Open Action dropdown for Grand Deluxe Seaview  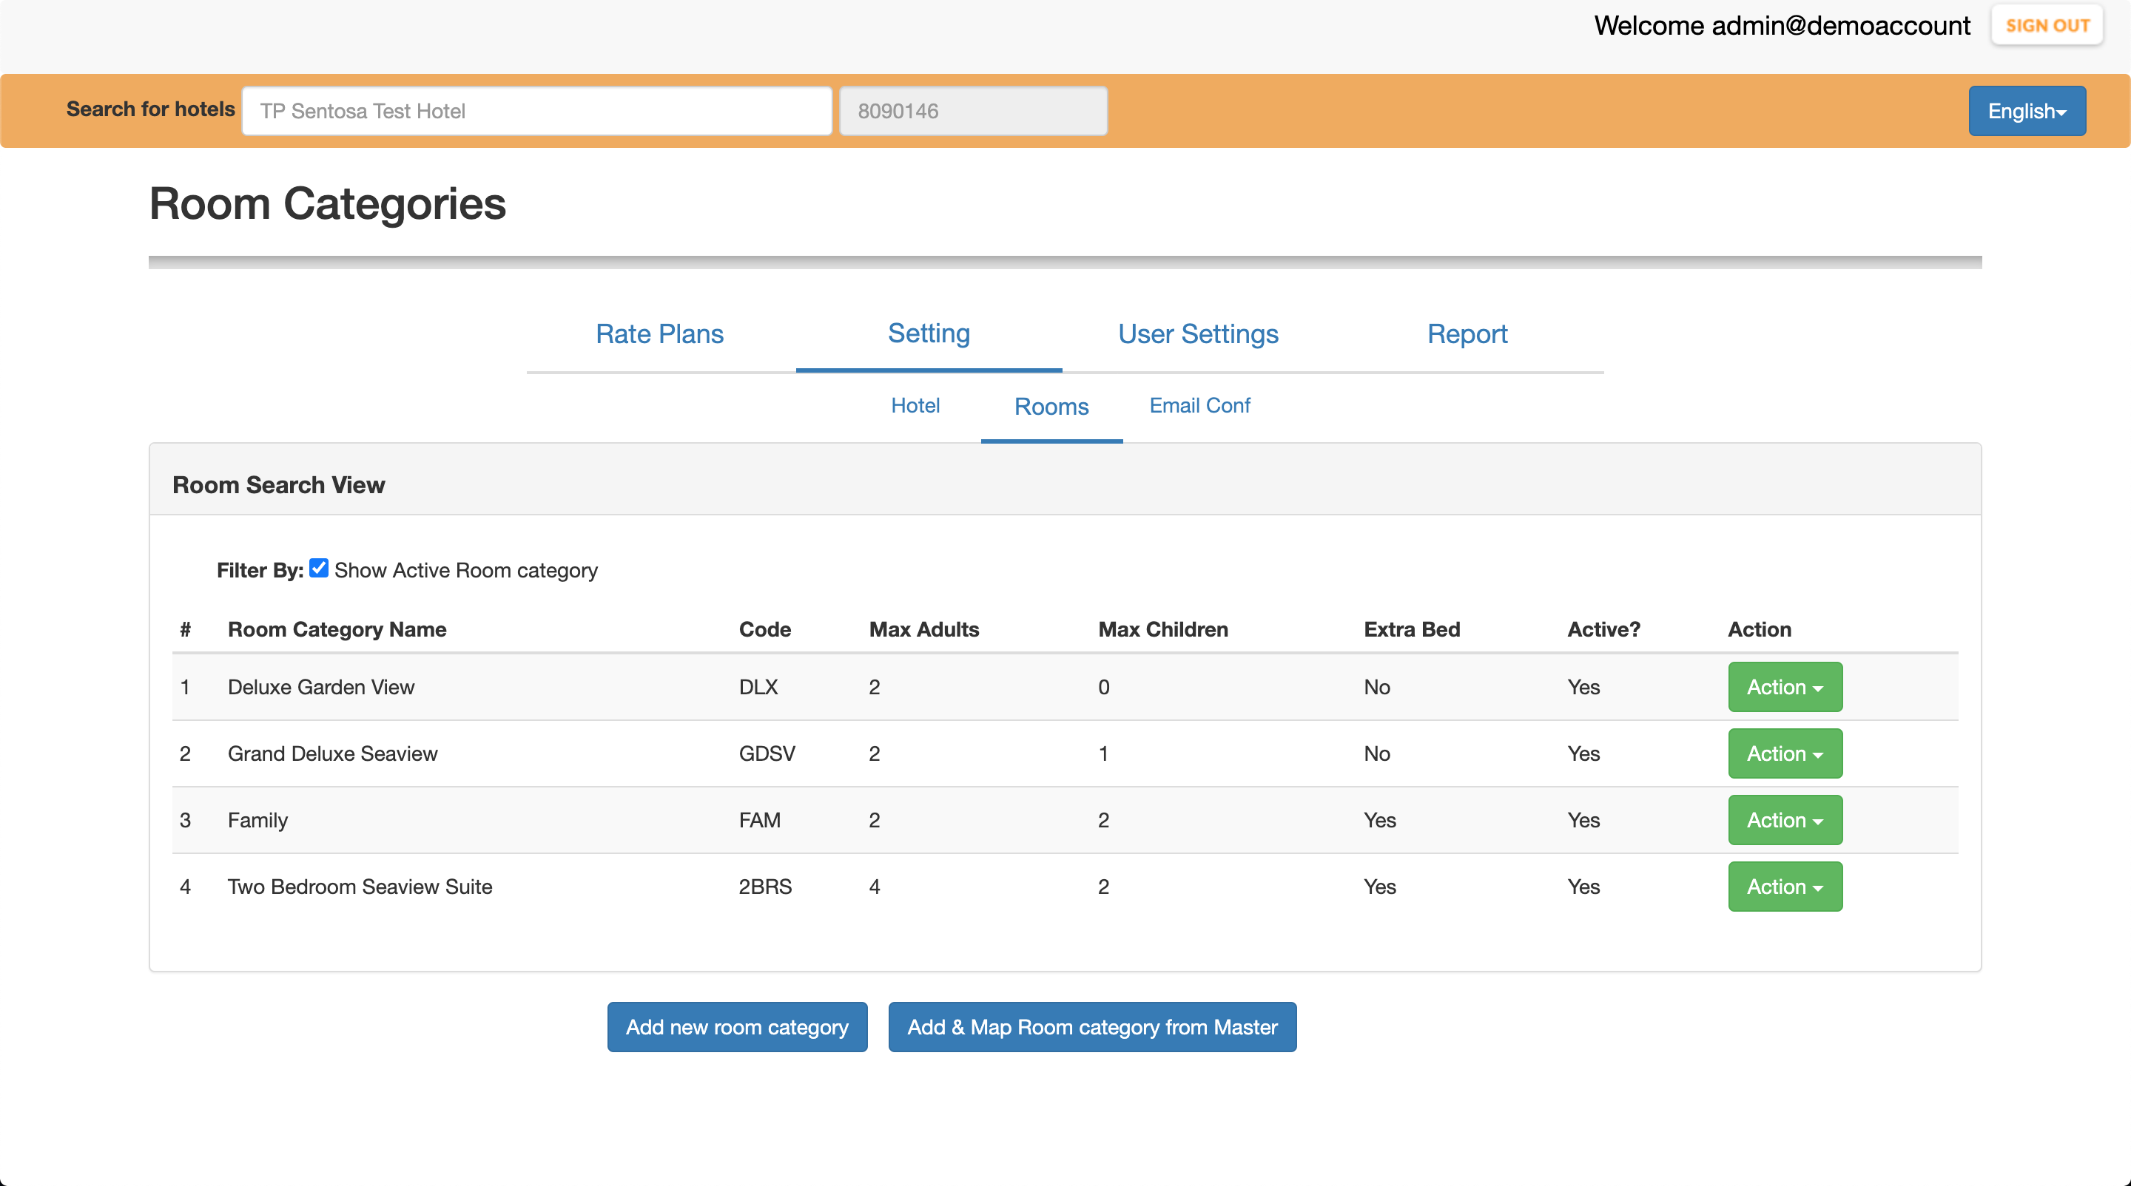coord(1785,753)
